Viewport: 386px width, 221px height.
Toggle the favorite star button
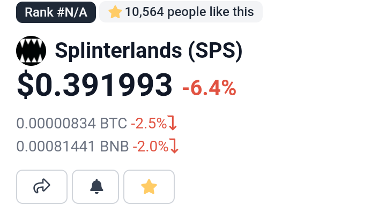(149, 187)
